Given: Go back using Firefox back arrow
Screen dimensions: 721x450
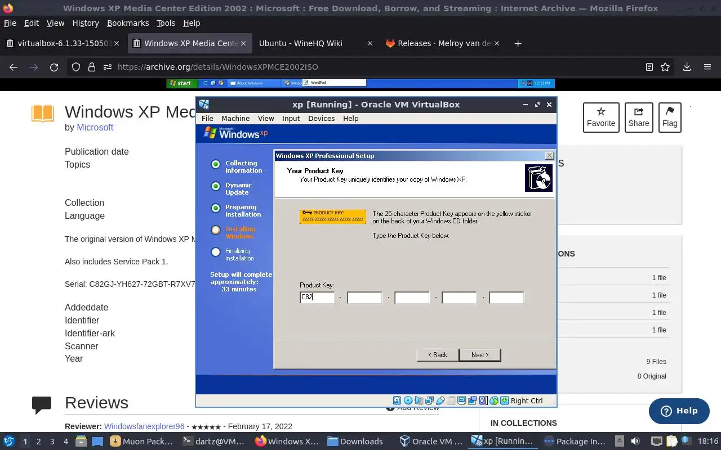Looking at the screenshot, I should point(14,67).
